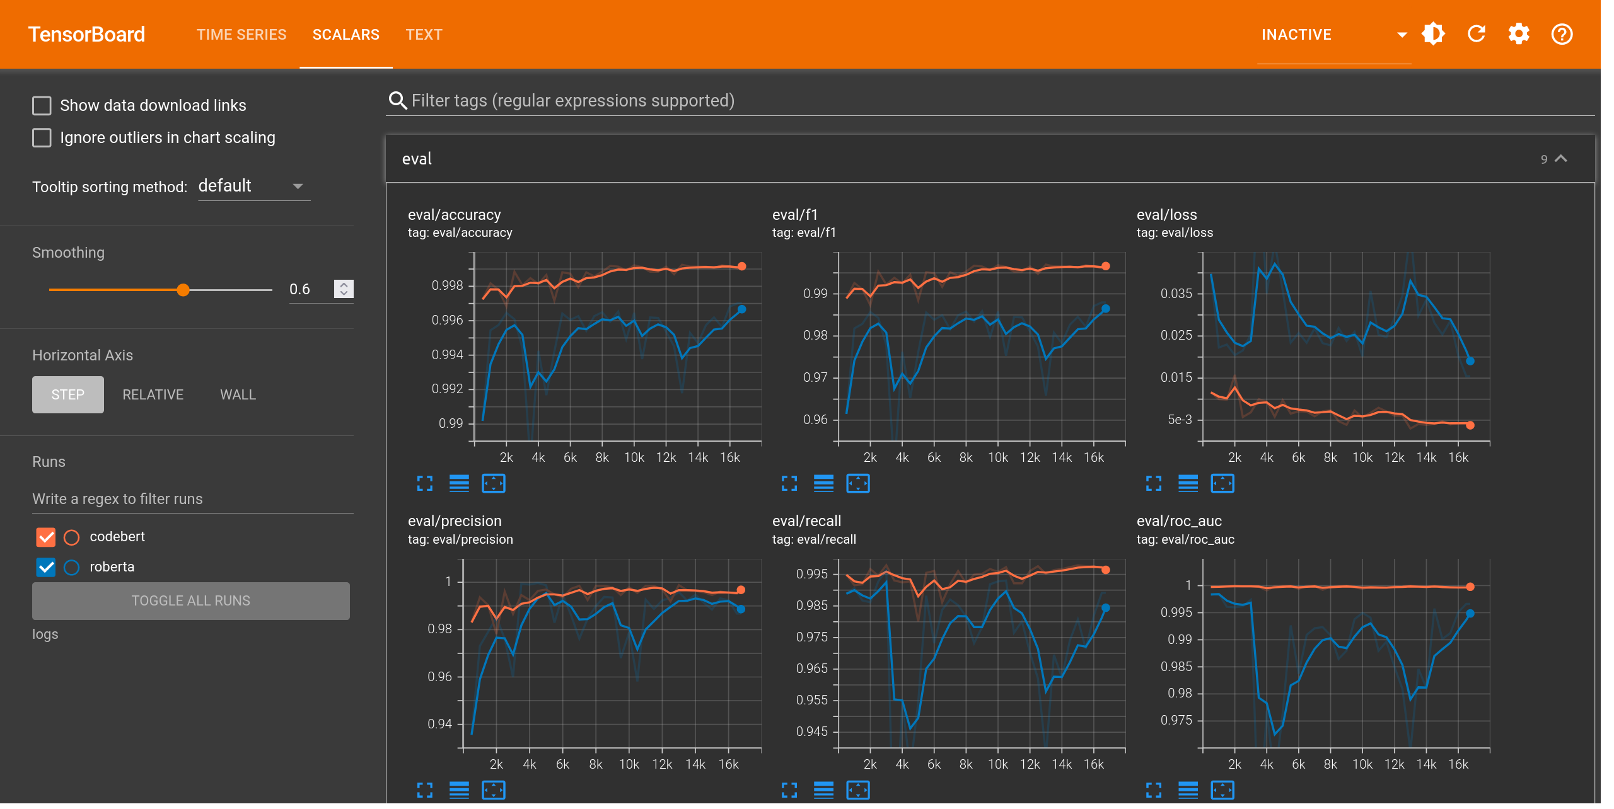Click the Smoothing slider handle
This screenshot has width=1614, height=809.
click(x=183, y=290)
